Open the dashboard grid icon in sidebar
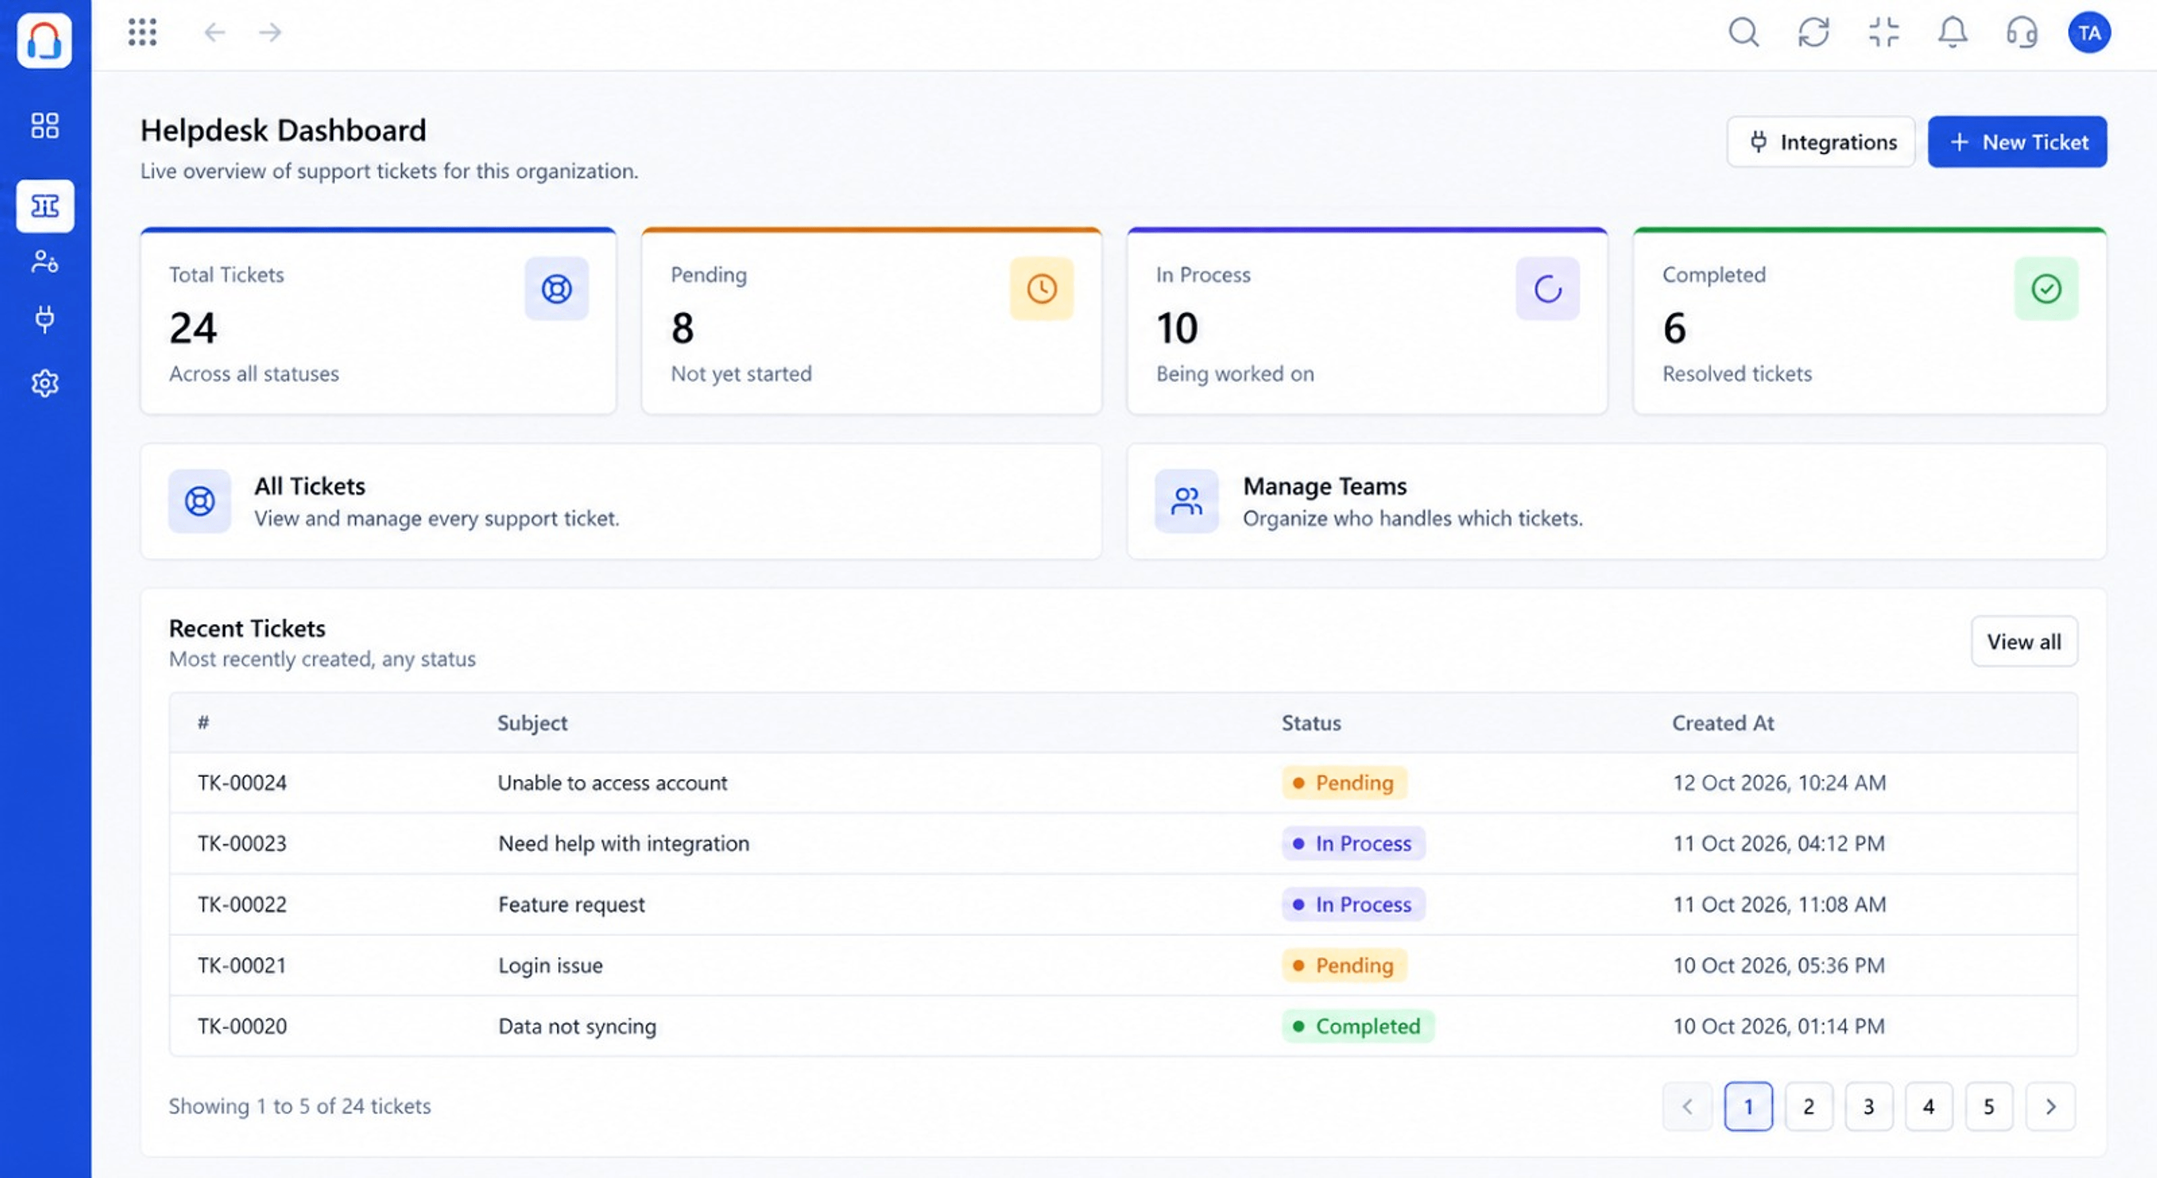Image resolution: width=2157 pixels, height=1178 pixels. point(44,125)
